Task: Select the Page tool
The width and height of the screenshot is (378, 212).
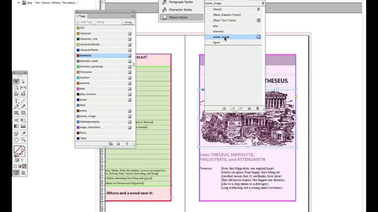Action: point(16,87)
